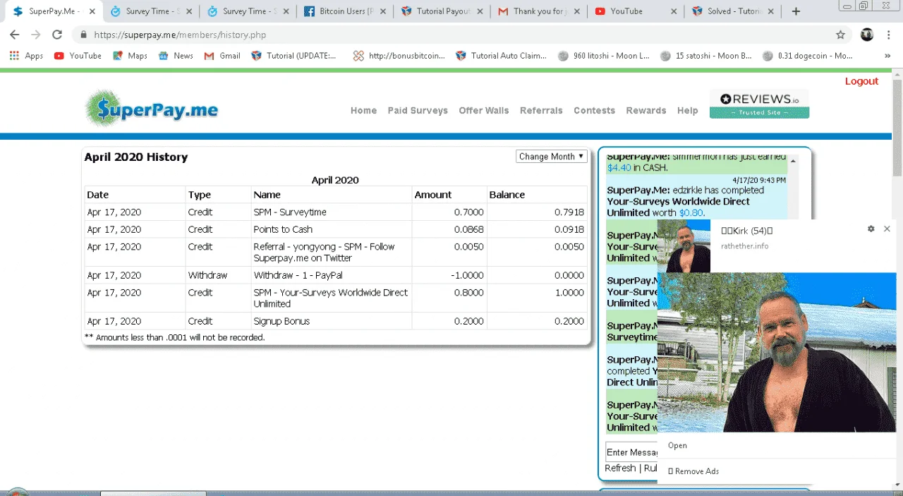Open the Apps bookmark shortcut
The height and width of the screenshot is (496, 903).
point(26,56)
